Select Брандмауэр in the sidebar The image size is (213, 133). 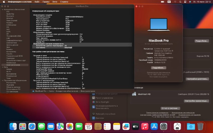pos(11,74)
